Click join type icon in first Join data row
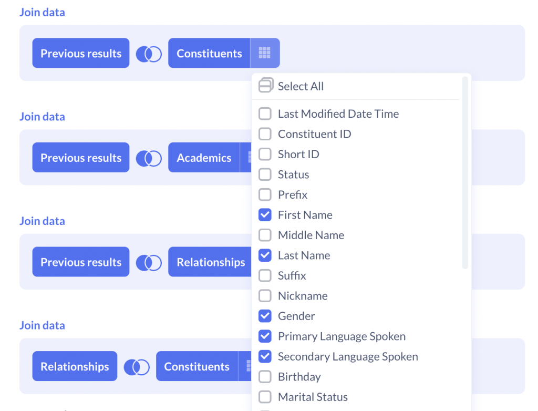538x411 pixels. 149,54
